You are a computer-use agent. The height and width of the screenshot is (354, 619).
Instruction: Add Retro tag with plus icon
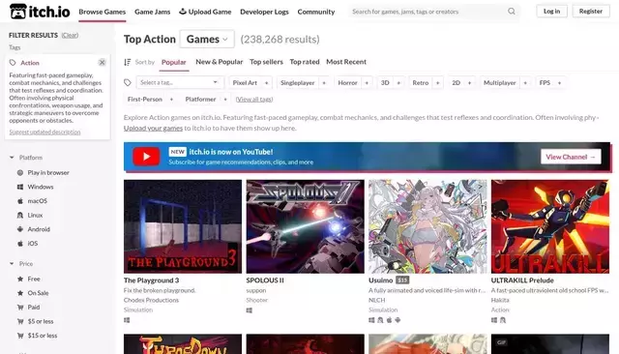pyautogui.click(x=438, y=83)
